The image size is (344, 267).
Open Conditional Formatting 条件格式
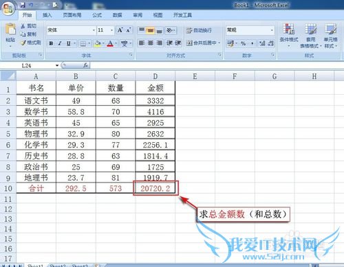289,35
